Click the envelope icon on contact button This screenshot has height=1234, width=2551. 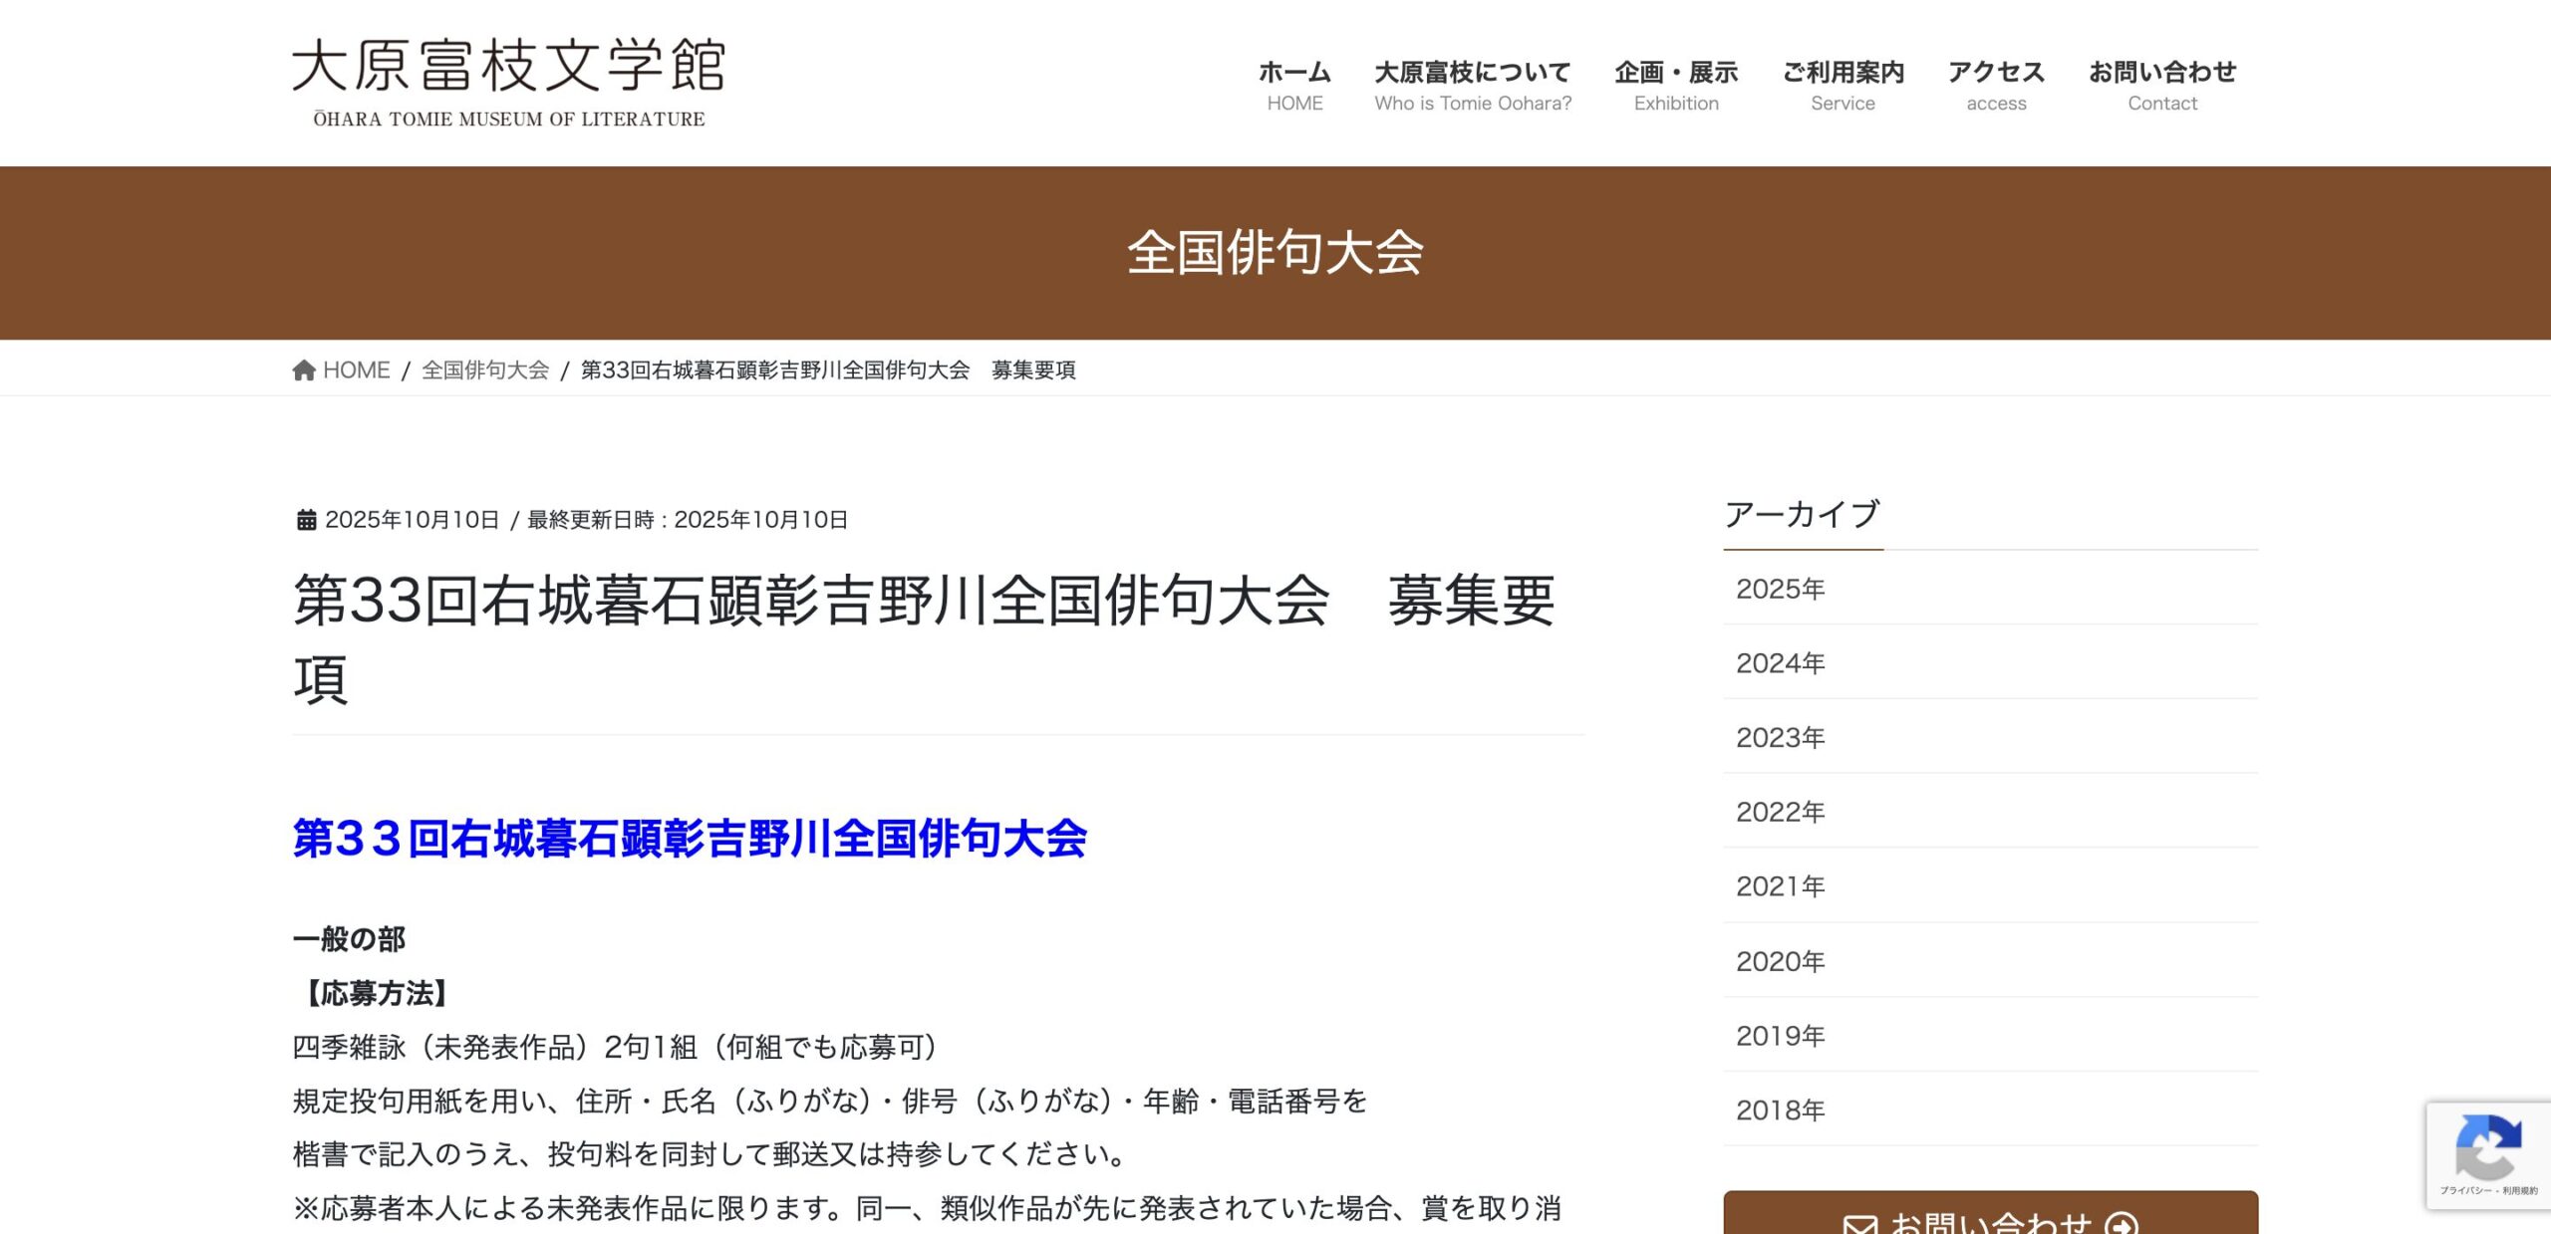tap(1859, 1224)
